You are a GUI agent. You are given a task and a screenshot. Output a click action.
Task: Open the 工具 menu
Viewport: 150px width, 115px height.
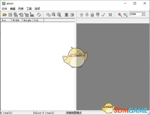tap(29, 9)
